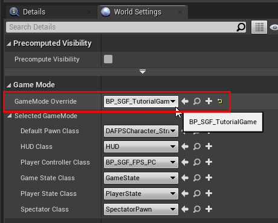Screen dimensions: 278x223
Task: Open the Spectator Class dropdown
Action: point(141,209)
